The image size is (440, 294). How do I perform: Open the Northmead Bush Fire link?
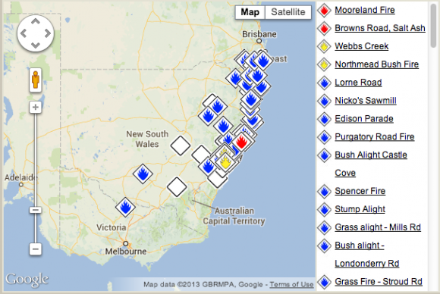[x=376, y=64]
